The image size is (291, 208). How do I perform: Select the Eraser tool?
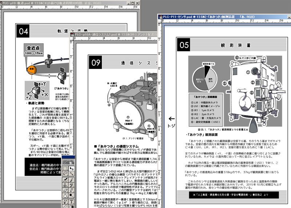click(65, 190)
